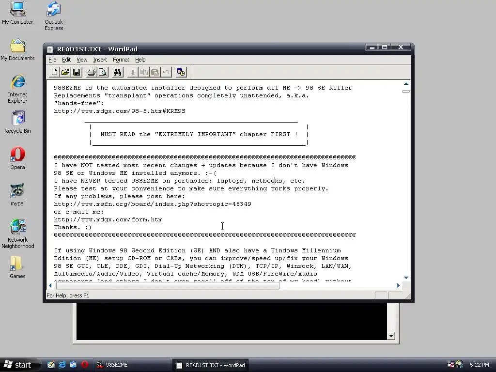Insert Date/Time using the toolbar icon
Screen dimensions: 496x372
[x=181, y=72]
